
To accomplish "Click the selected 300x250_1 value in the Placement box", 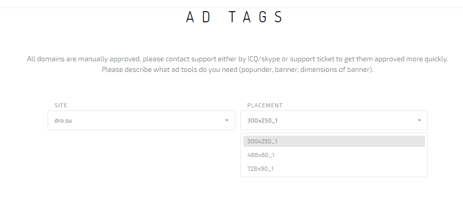I will [x=262, y=121].
